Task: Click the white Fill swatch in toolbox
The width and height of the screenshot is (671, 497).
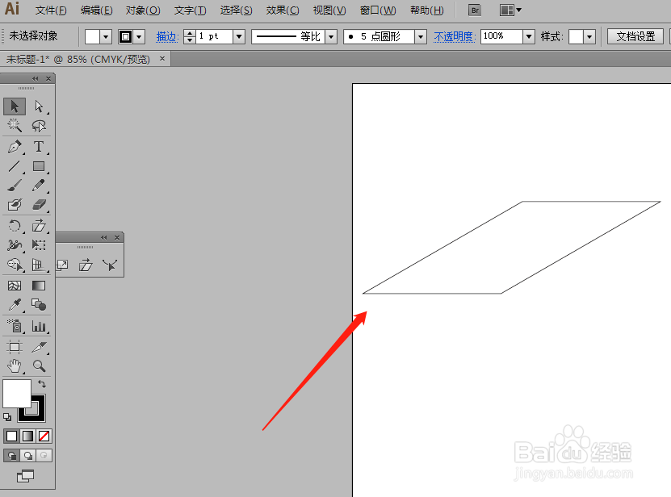Action: pyautogui.click(x=17, y=393)
